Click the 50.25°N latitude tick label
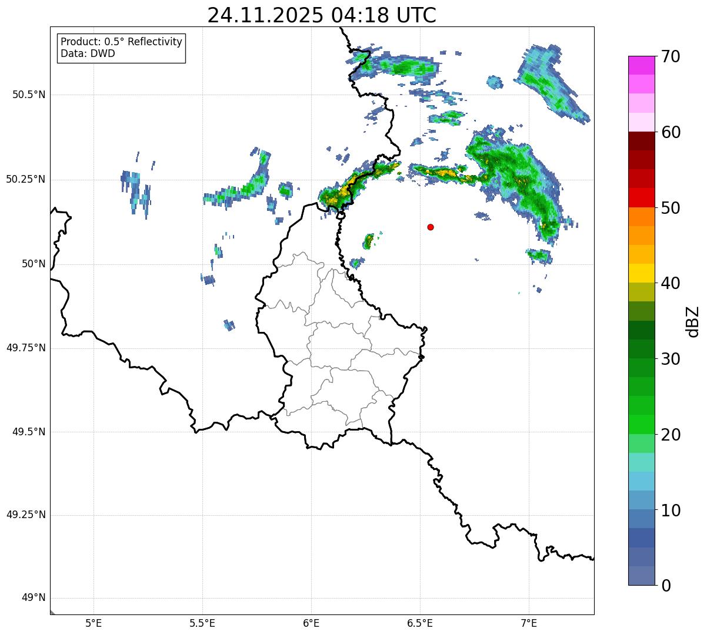The width and height of the screenshot is (707, 635). pyautogui.click(x=25, y=179)
